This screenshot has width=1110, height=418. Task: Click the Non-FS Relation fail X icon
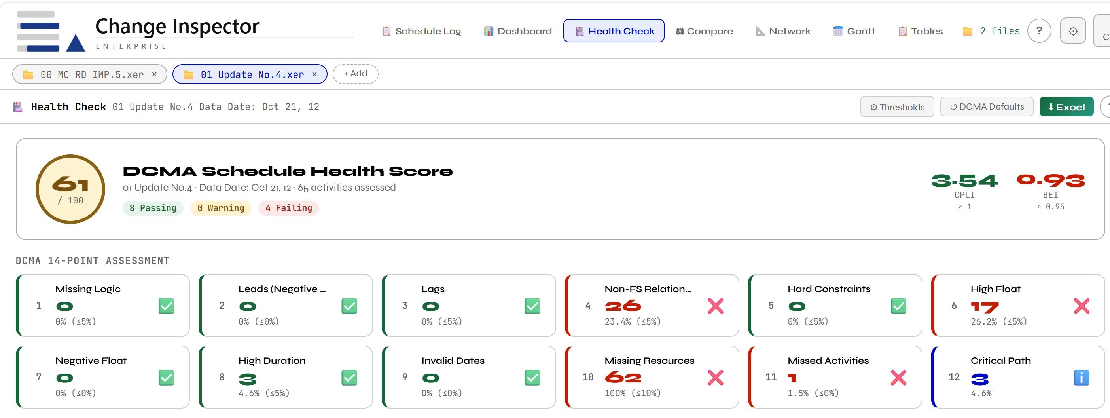tap(716, 306)
